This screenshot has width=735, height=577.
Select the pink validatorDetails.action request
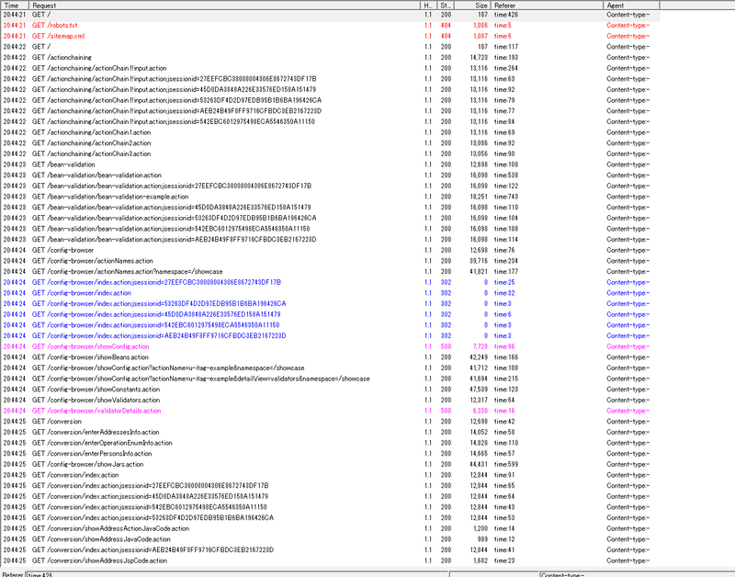330,411
